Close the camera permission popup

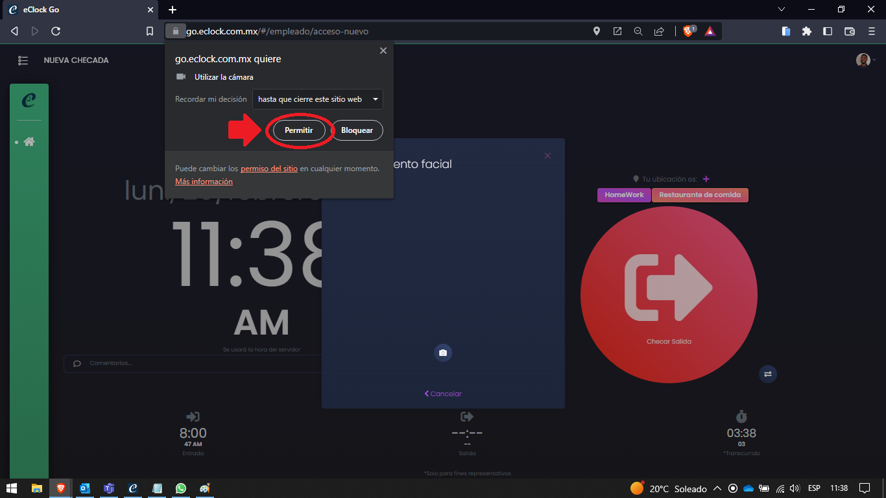(383, 51)
